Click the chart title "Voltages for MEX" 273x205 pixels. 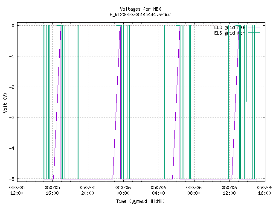pyautogui.click(x=140, y=9)
